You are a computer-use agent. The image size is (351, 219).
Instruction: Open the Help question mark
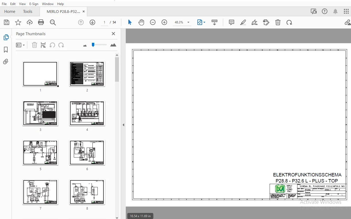point(325,11)
